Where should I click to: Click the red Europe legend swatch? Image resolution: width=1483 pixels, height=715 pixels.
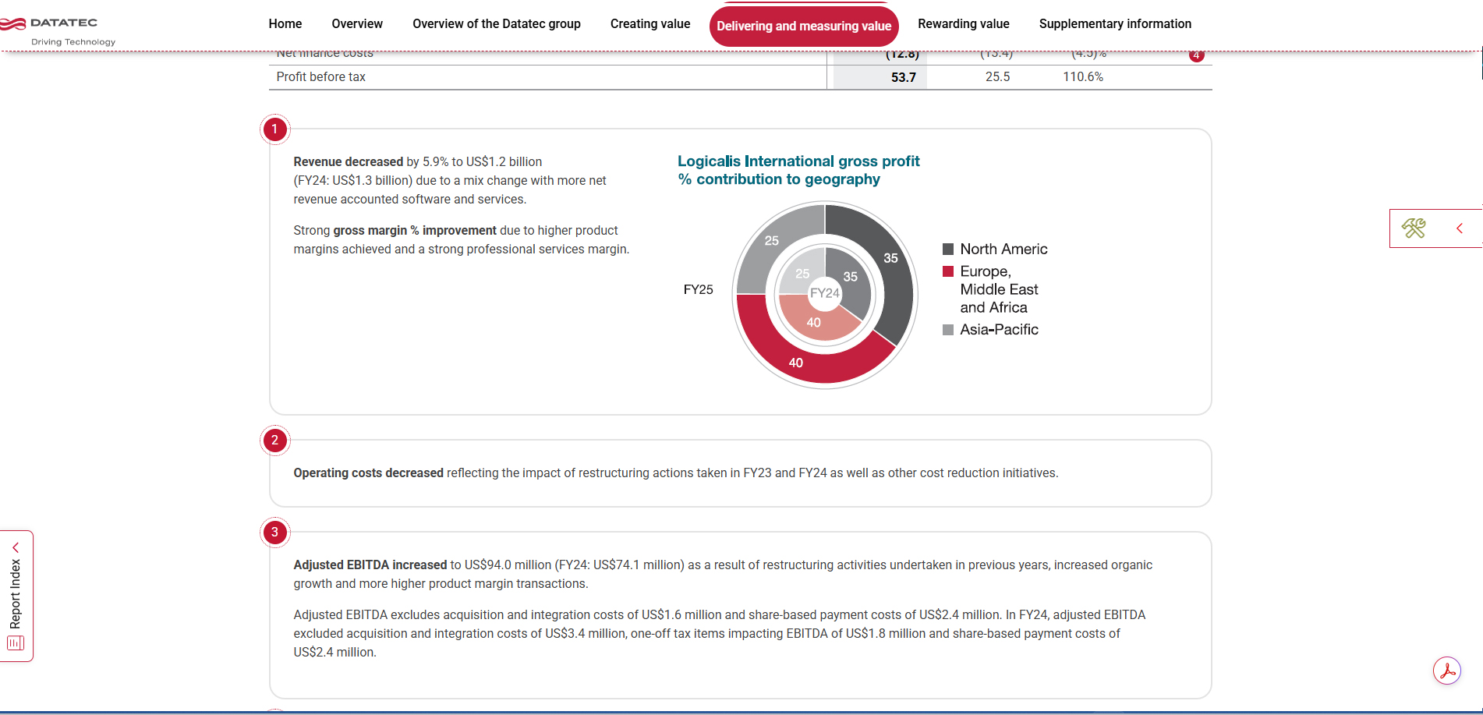click(x=948, y=271)
